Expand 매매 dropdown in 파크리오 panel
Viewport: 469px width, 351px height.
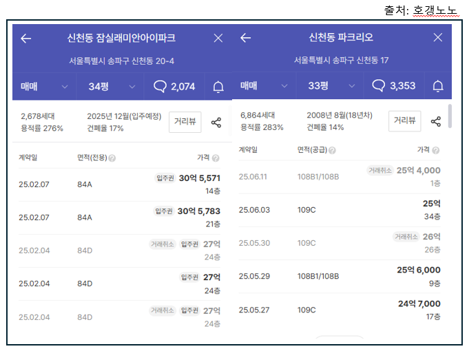[264, 86]
